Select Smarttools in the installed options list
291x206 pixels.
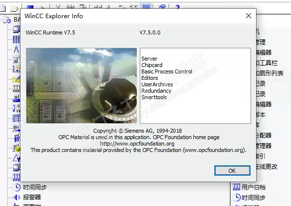[x=154, y=97]
